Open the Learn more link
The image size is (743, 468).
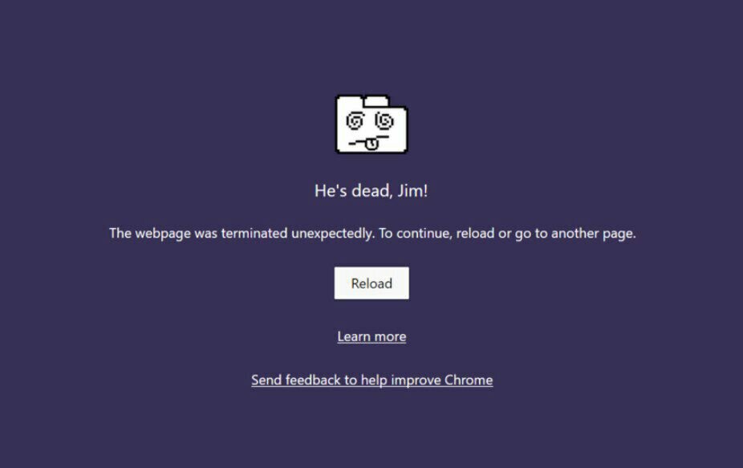371,336
